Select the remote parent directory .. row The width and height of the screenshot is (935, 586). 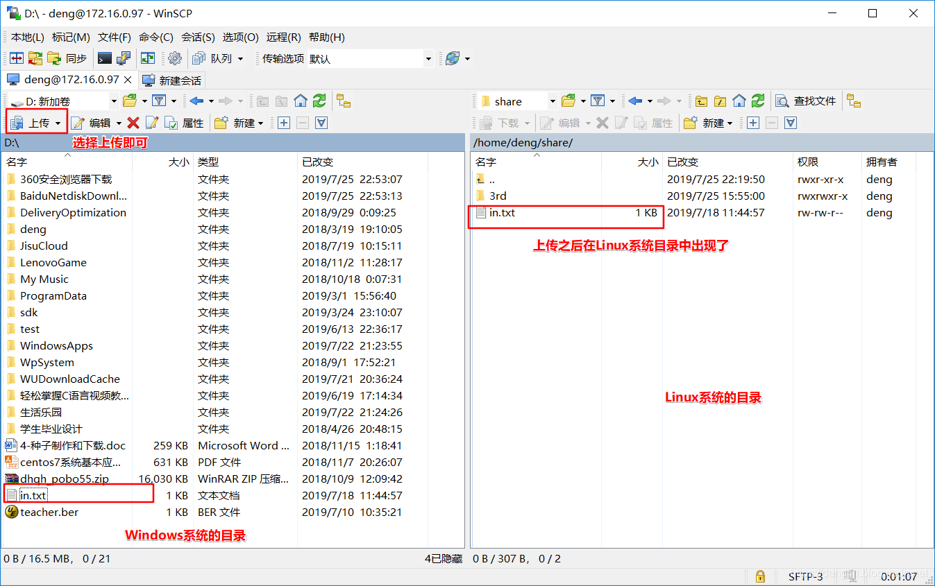[x=491, y=179]
